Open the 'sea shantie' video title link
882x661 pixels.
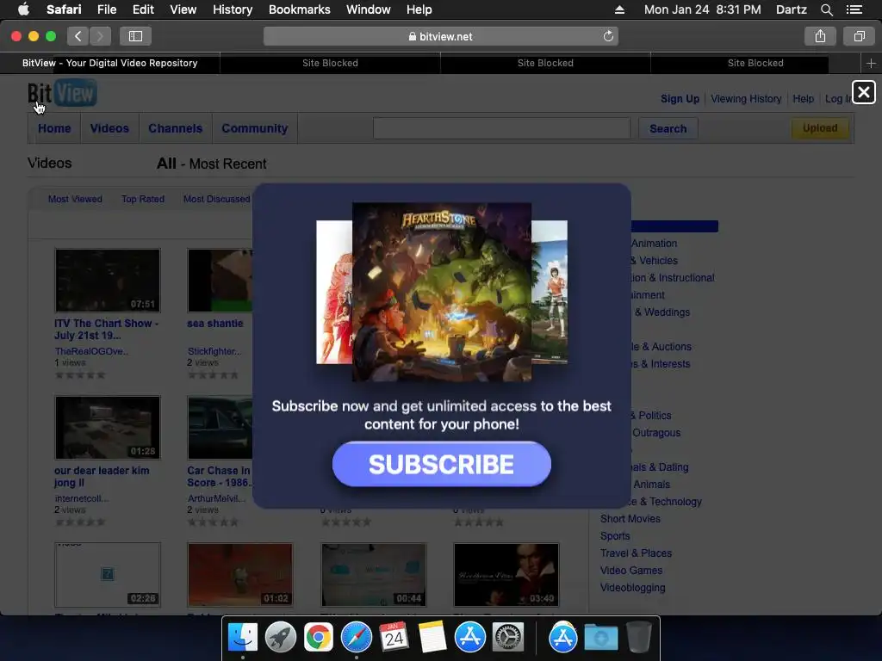point(214,324)
